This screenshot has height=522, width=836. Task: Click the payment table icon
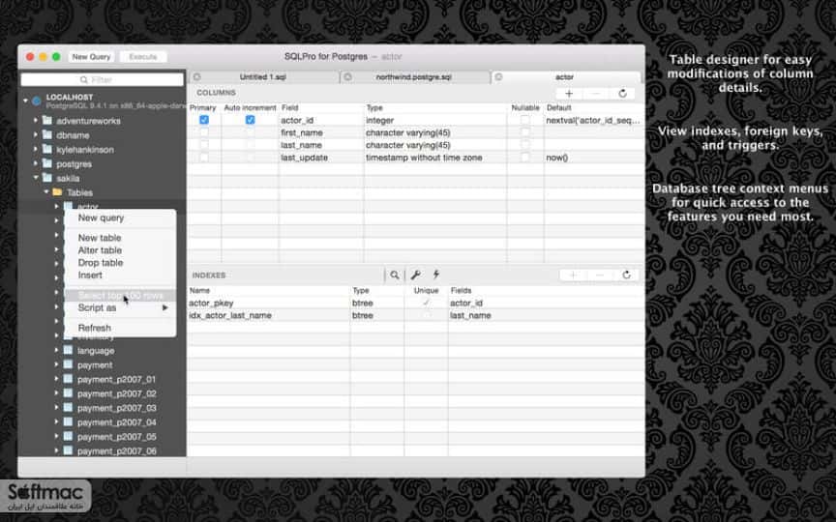click(68, 364)
